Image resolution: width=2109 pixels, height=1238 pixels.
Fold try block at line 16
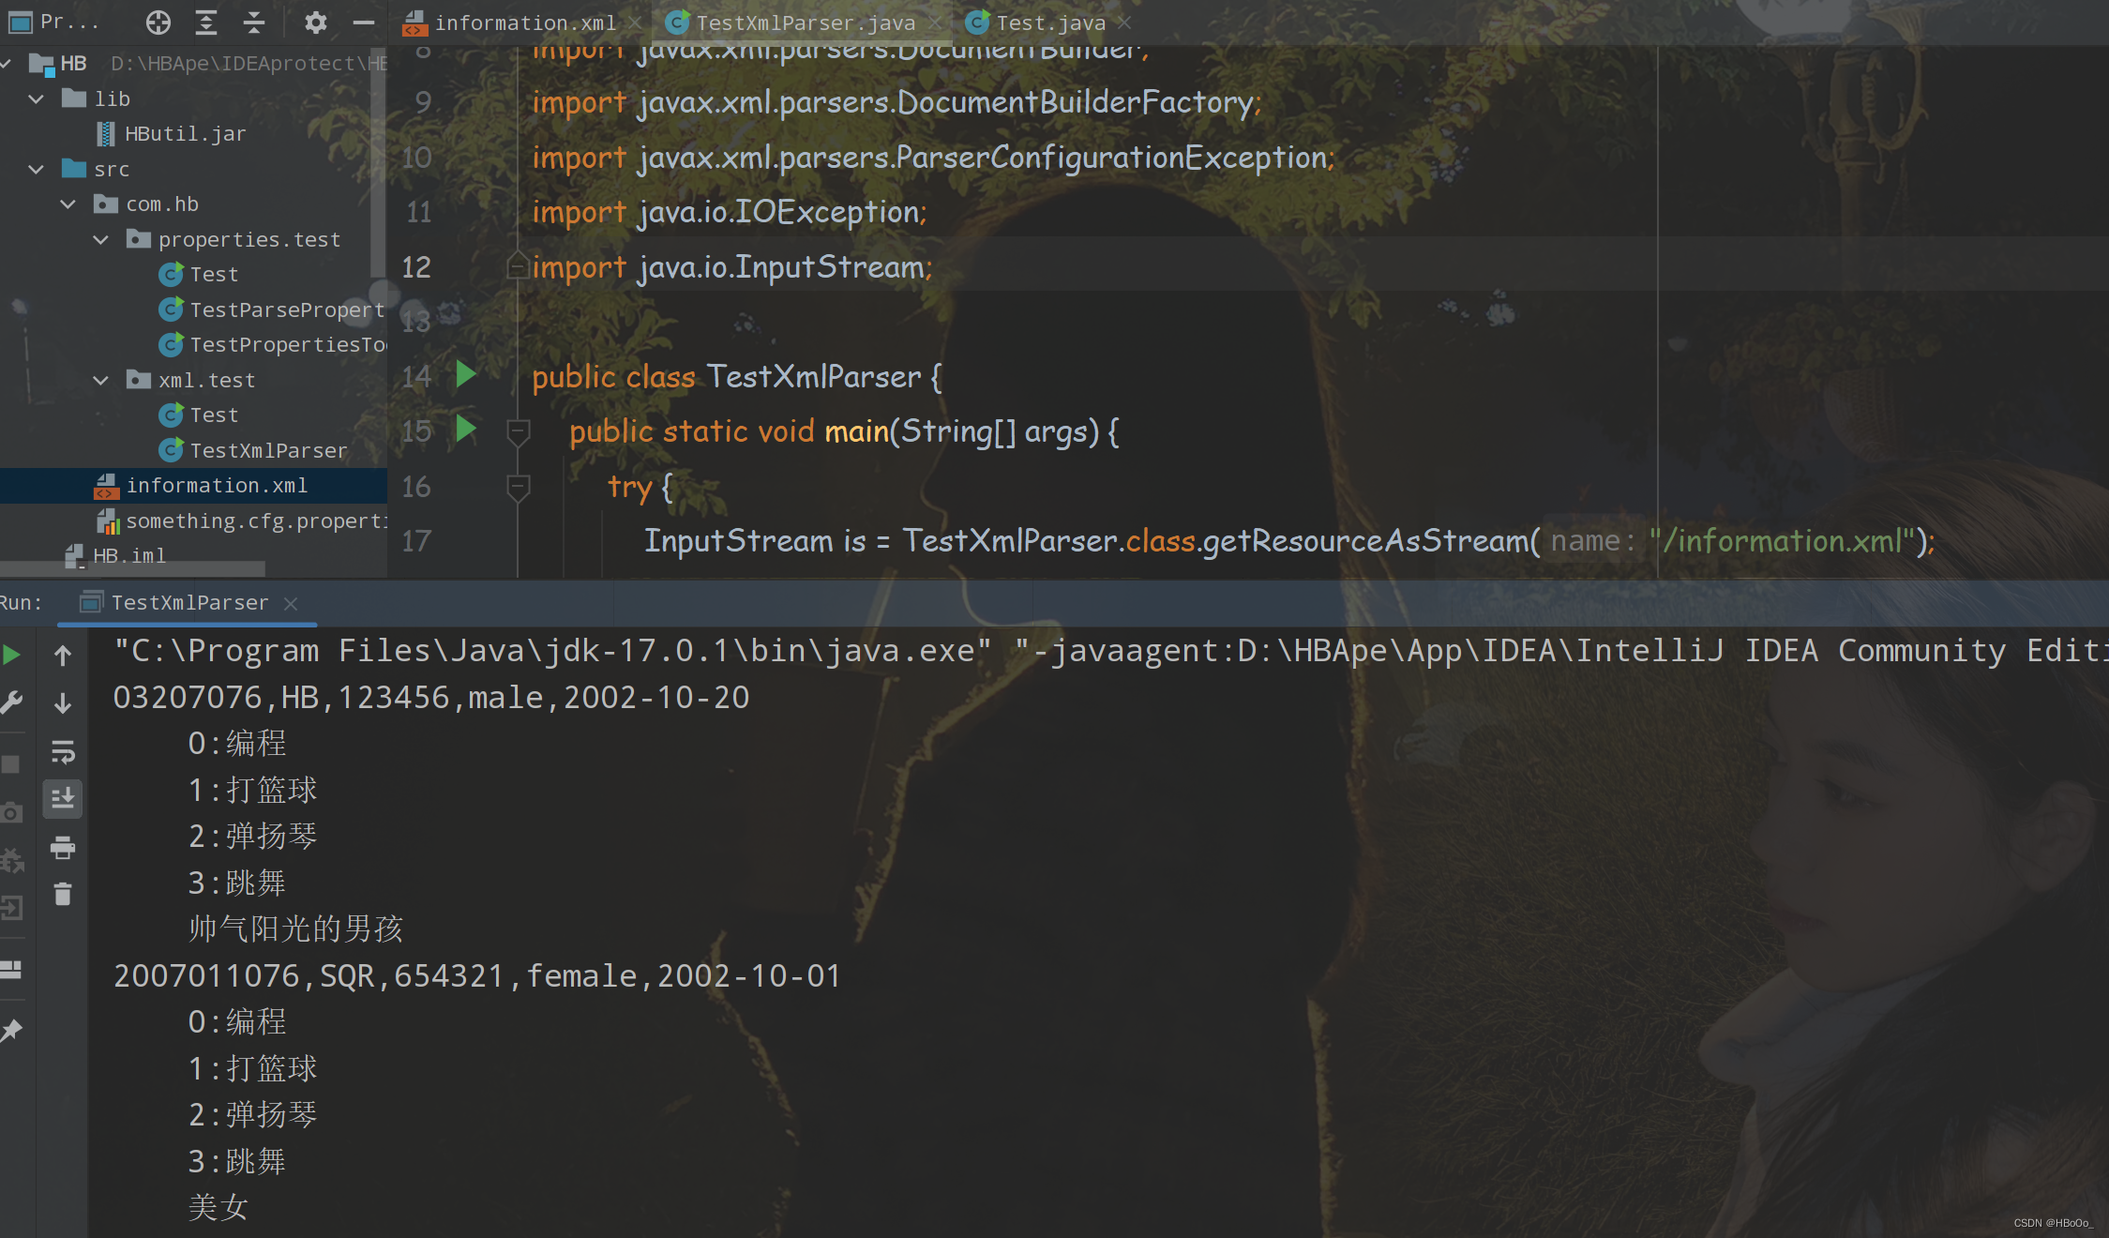518,486
